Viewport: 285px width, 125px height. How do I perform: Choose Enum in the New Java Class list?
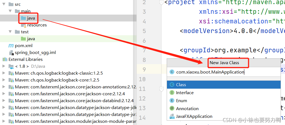[224, 100]
